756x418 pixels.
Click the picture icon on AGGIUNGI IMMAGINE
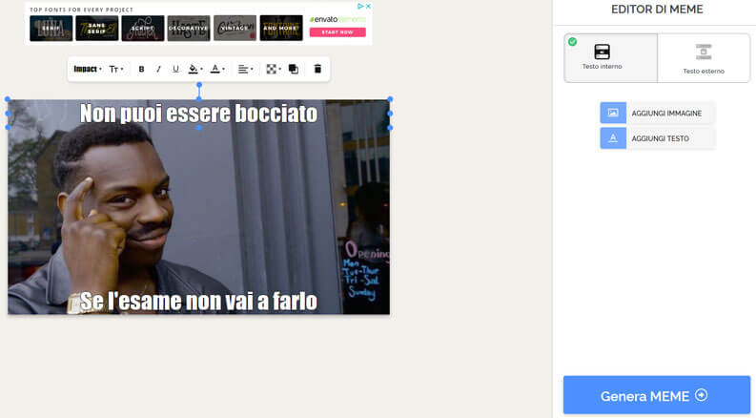pyautogui.click(x=613, y=113)
